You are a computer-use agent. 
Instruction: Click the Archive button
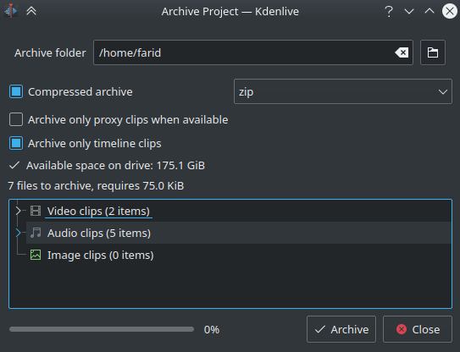pos(341,329)
